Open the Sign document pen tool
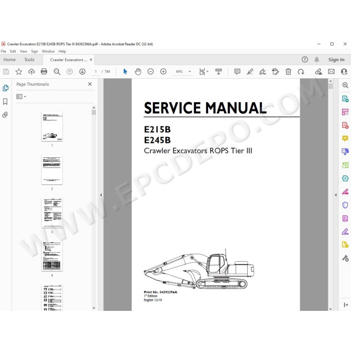 pos(262,72)
